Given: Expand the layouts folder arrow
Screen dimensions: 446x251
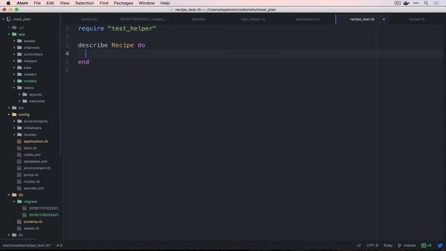Looking at the screenshot, I should point(20,95).
